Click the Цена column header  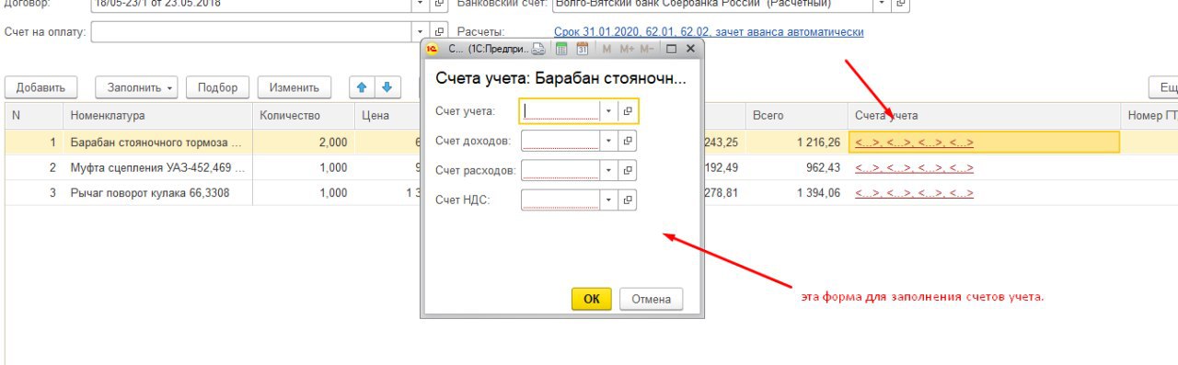click(x=387, y=115)
